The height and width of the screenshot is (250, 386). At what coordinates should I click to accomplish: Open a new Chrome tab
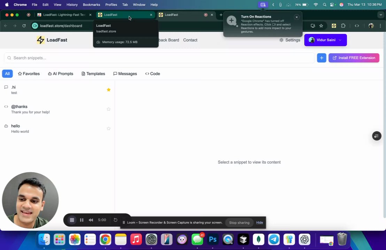pos(221,15)
